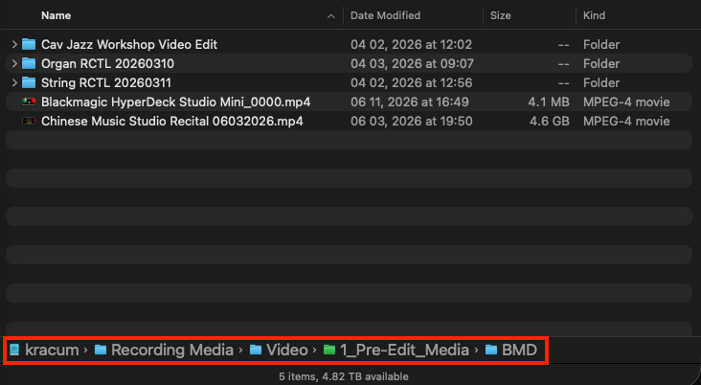This screenshot has width=701, height=385.
Task: Expand the Organ RCTL 20260310 folder
Action: tap(14, 63)
